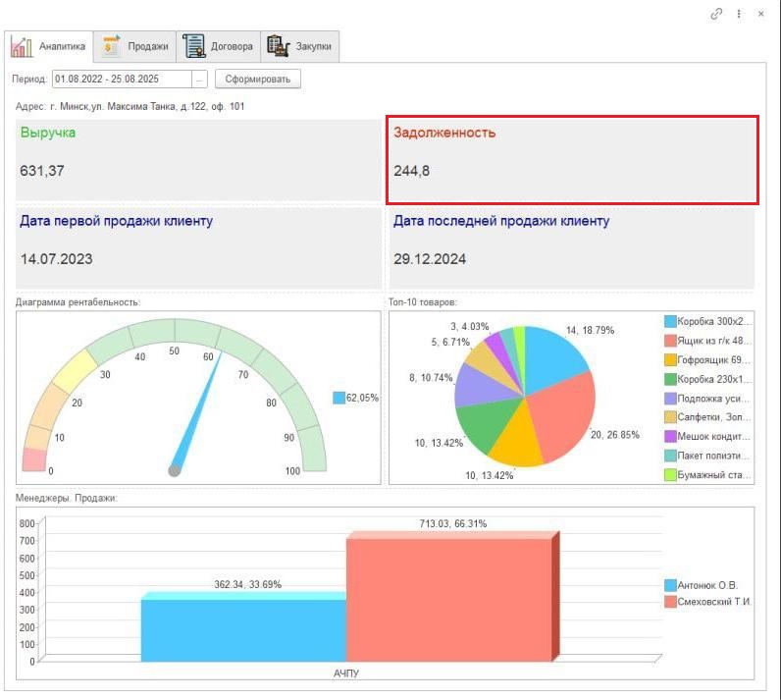Close the analytics window

click(761, 14)
